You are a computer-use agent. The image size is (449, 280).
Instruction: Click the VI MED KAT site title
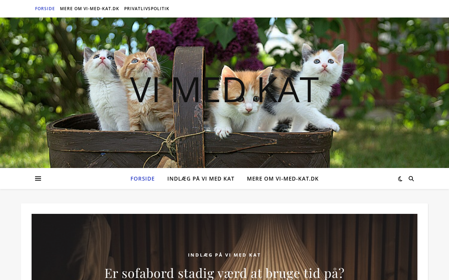pos(224,90)
